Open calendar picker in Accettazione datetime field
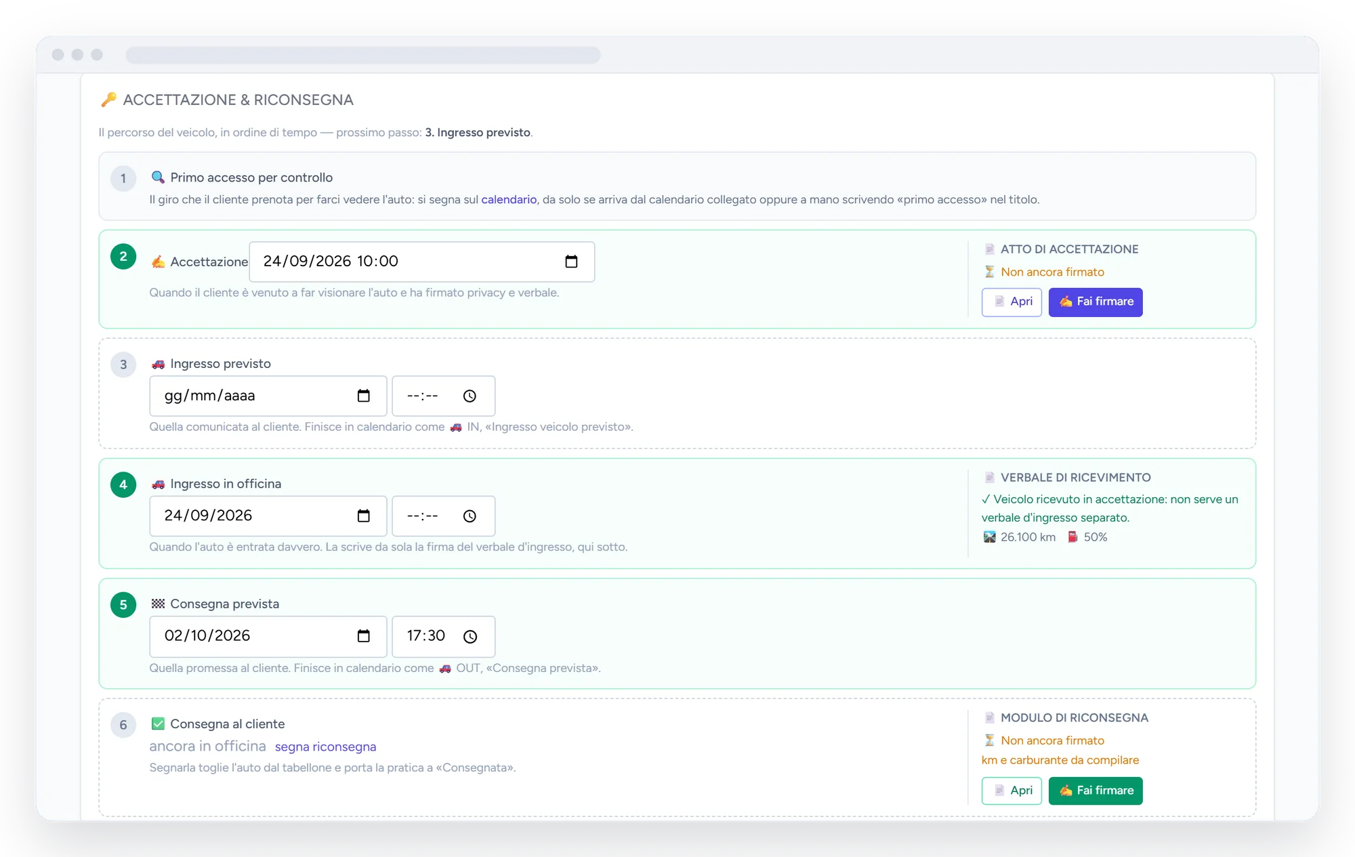 tap(571, 262)
